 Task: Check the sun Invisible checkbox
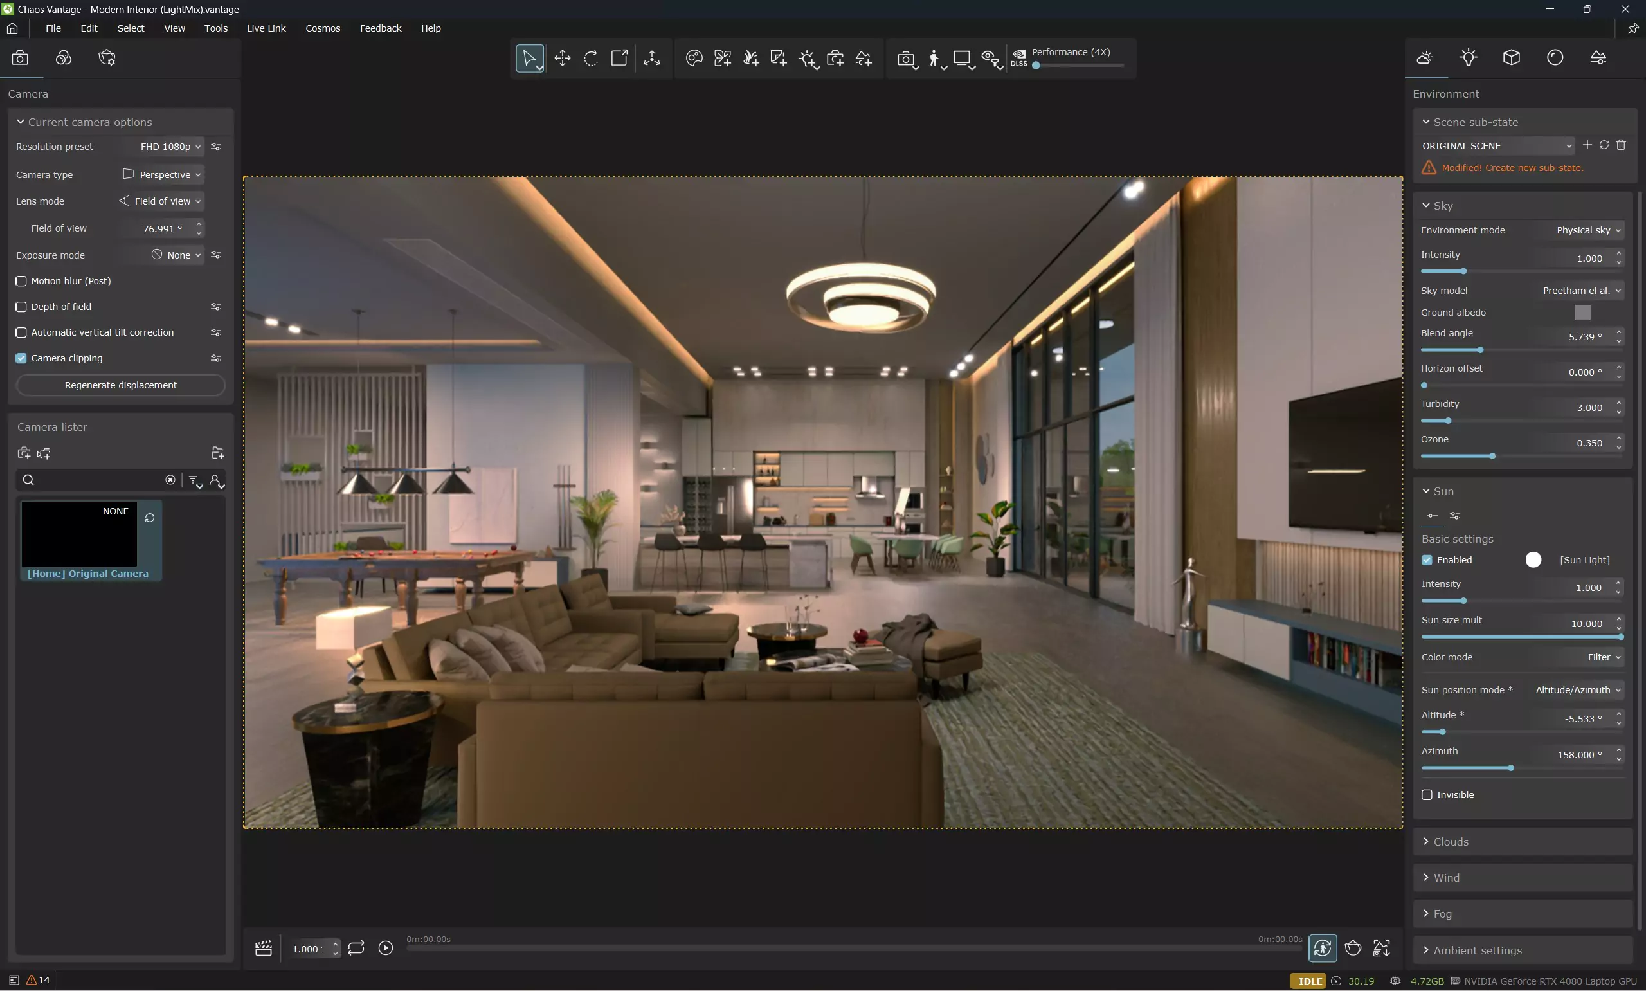pos(1427,795)
